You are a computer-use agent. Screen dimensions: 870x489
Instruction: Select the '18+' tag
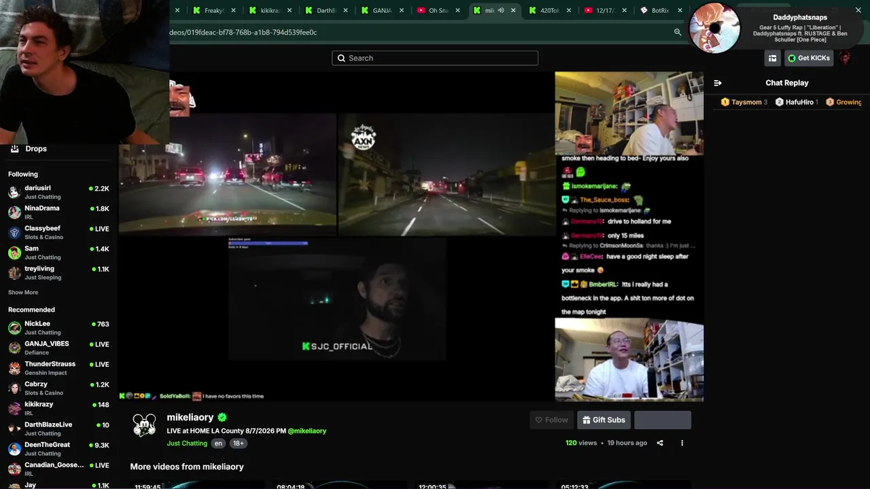click(x=238, y=443)
